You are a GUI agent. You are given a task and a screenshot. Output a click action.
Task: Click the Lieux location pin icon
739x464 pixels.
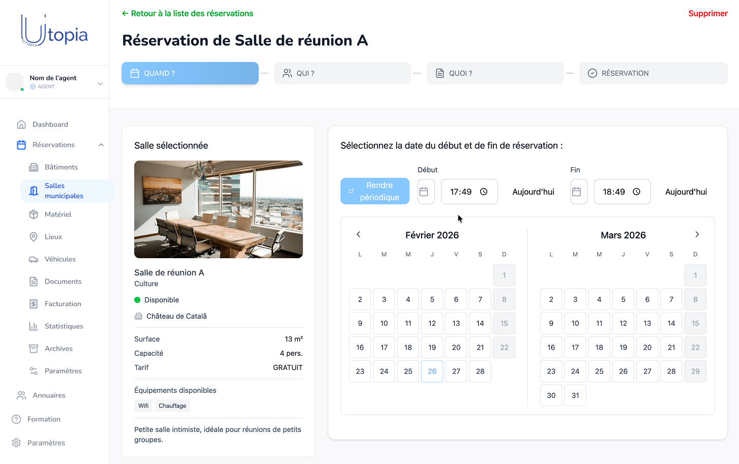34,236
